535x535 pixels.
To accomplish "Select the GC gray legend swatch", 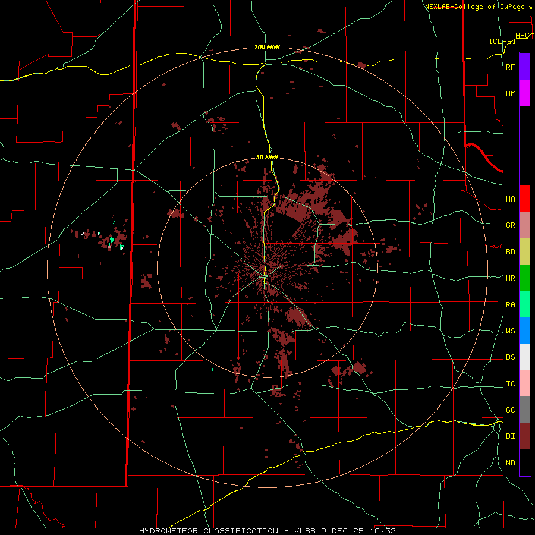I will (x=525, y=410).
